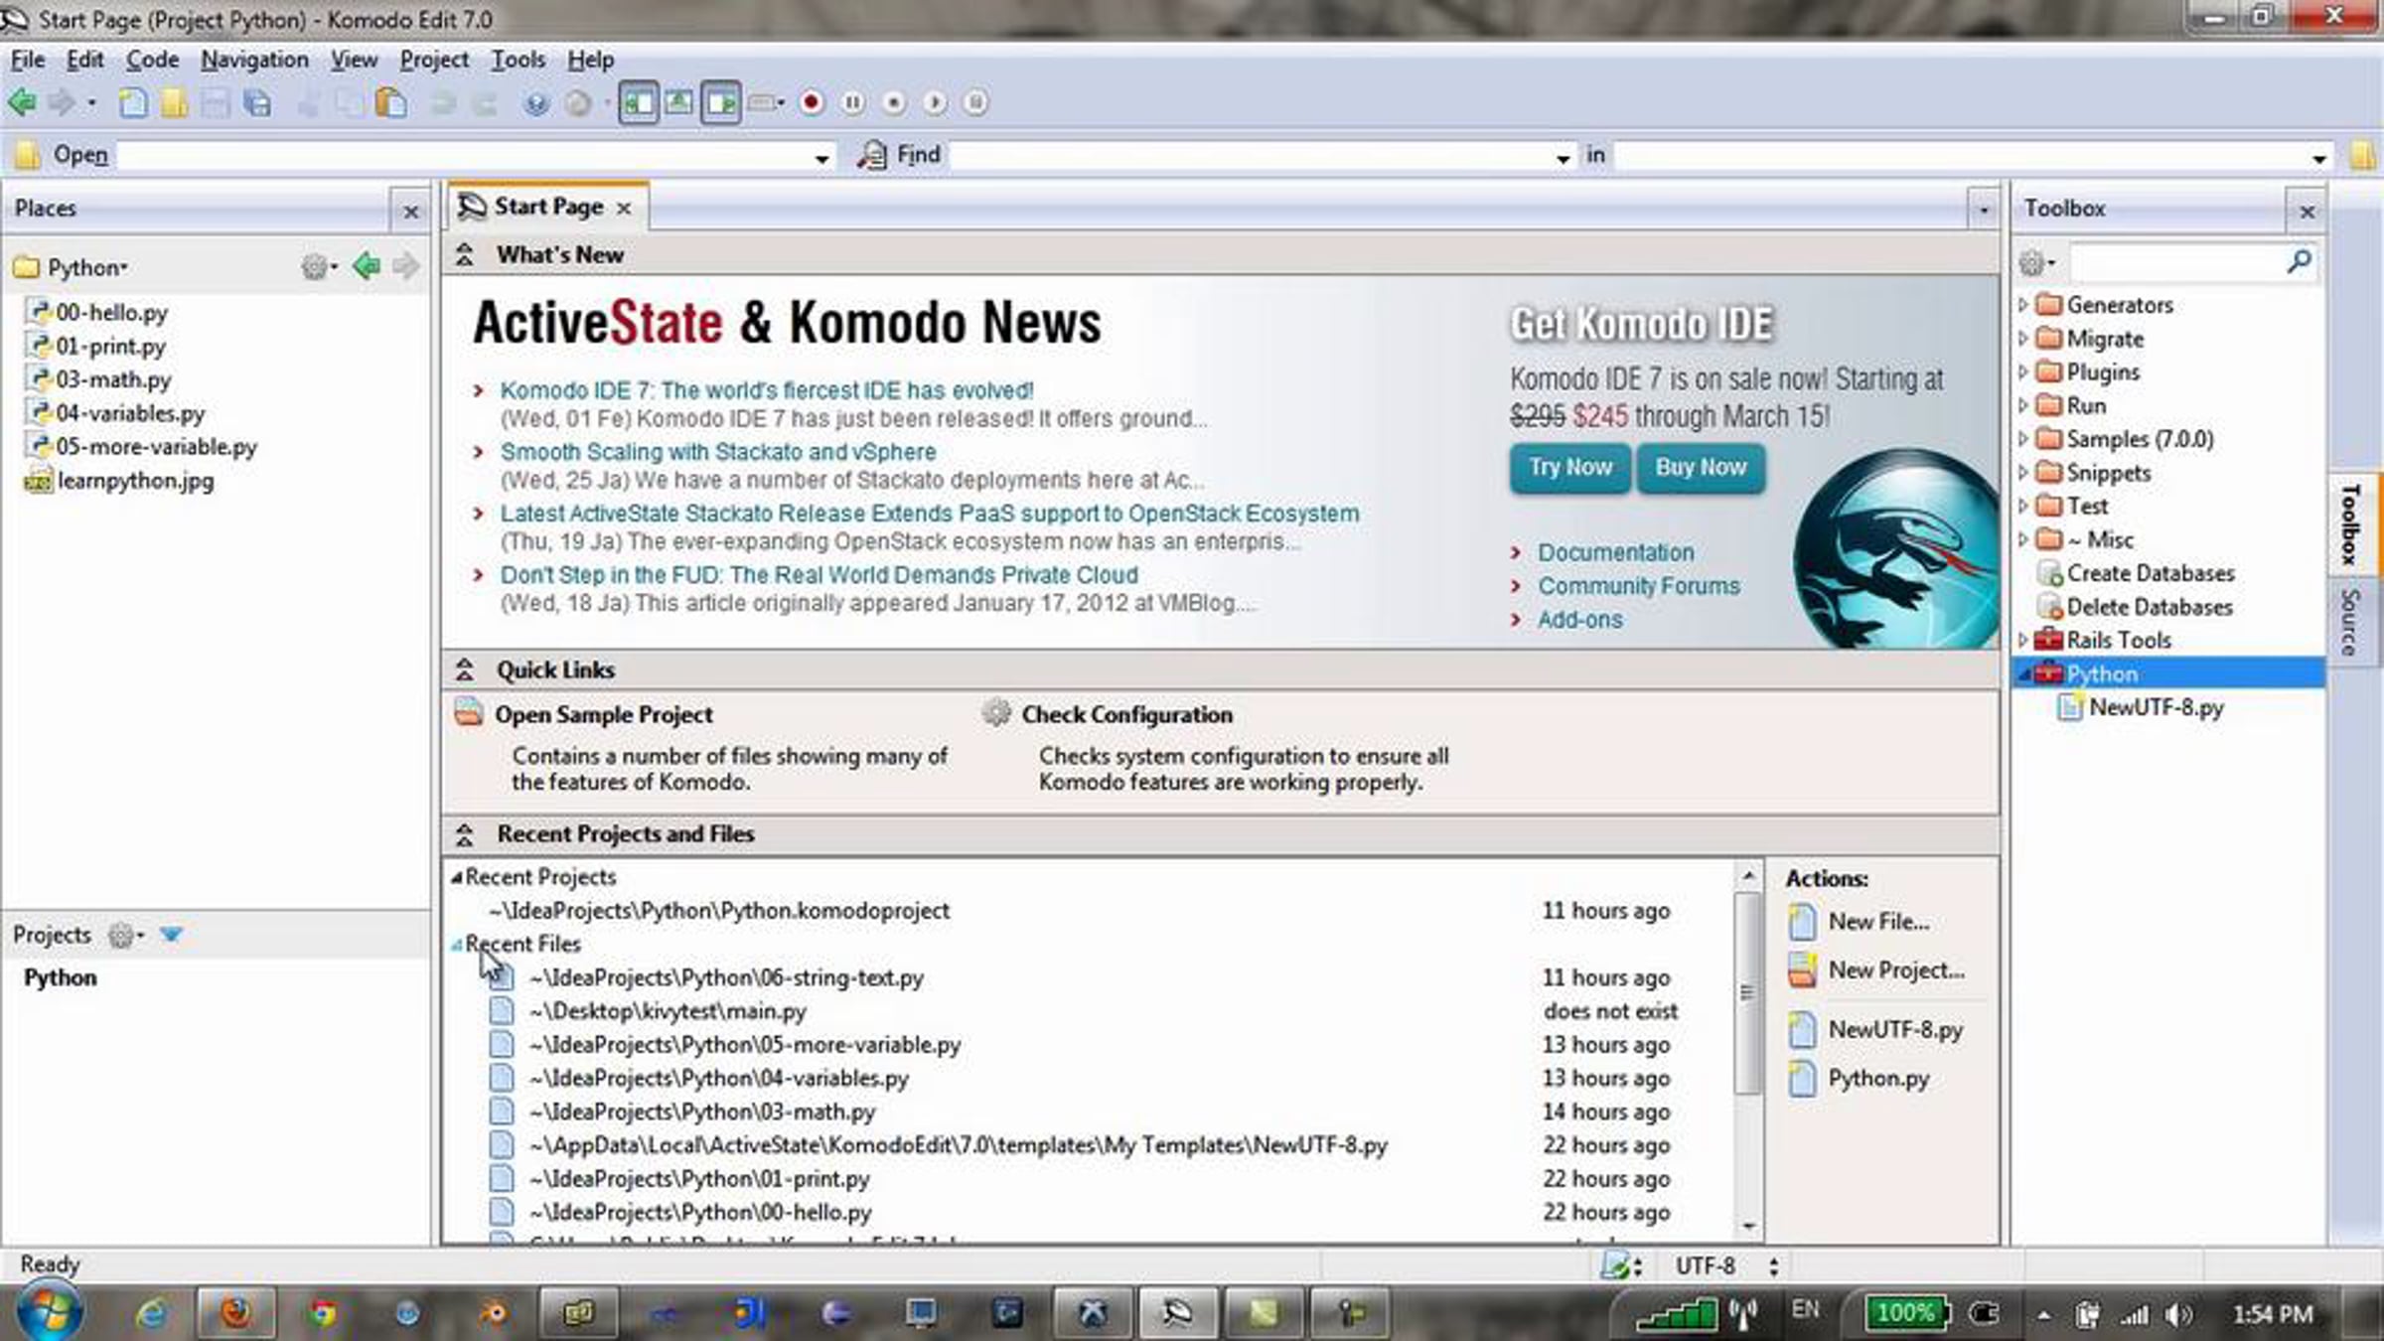The height and width of the screenshot is (1341, 2384).
Task: Click the Open Sample Project icon
Action: (468, 713)
